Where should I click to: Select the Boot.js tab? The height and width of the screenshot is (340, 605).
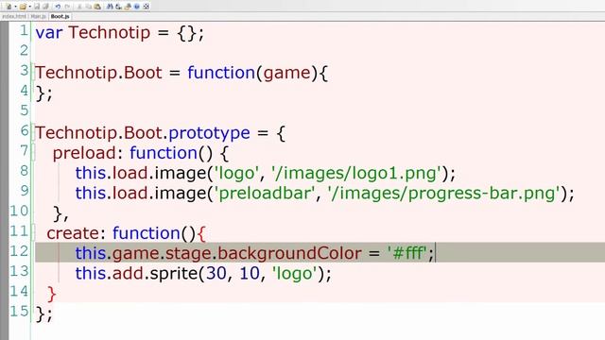(60, 16)
